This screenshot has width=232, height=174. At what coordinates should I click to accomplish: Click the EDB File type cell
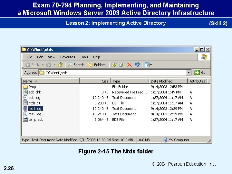[x=118, y=120]
